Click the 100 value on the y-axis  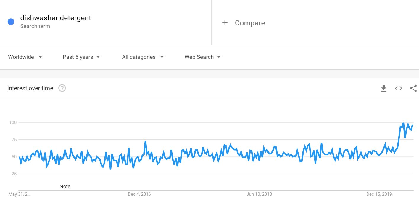point(13,123)
